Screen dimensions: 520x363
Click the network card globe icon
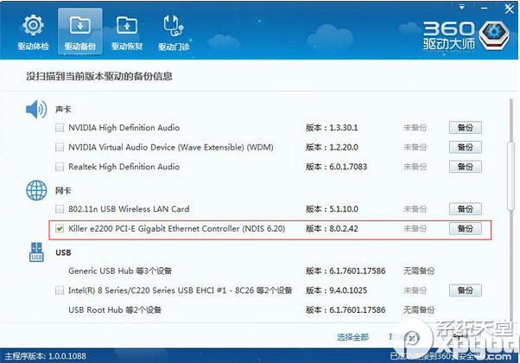click(36, 190)
